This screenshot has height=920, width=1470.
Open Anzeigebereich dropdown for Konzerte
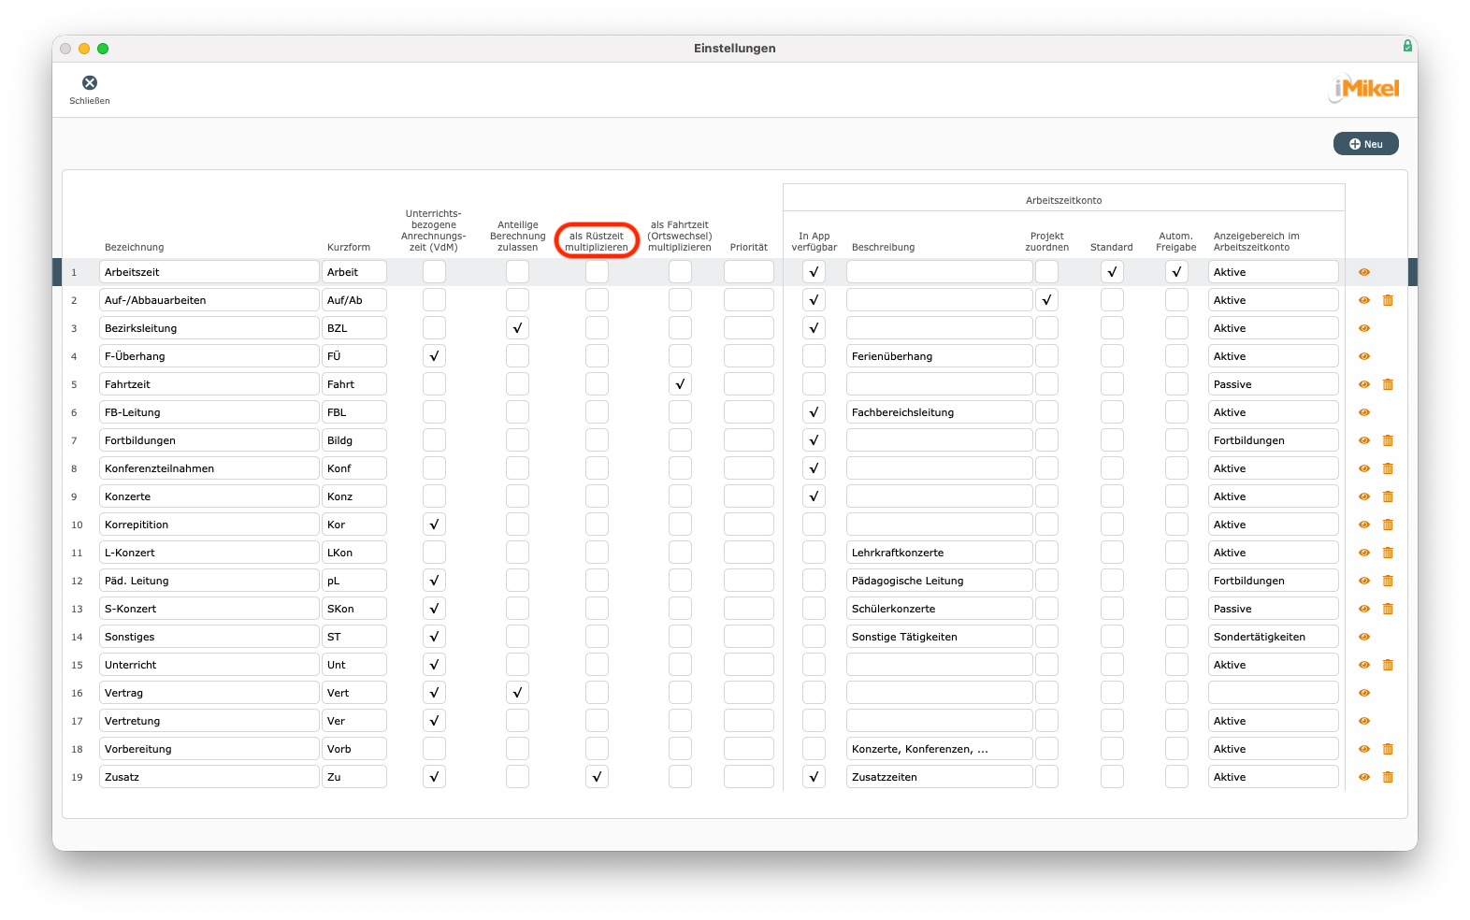click(x=1274, y=496)
